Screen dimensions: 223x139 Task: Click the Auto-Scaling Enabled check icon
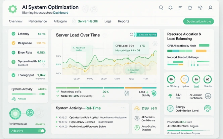point(137,127)
